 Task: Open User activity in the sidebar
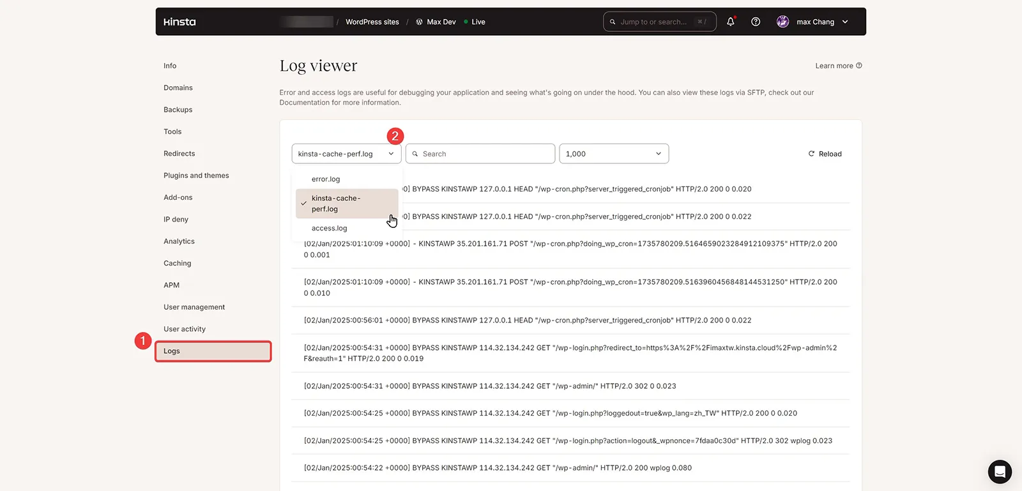(185, 329)
